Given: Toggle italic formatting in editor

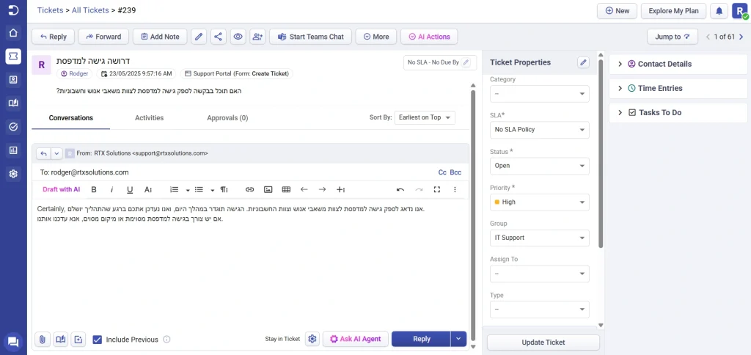Looking at the screenshot, I should coord(111,190).
